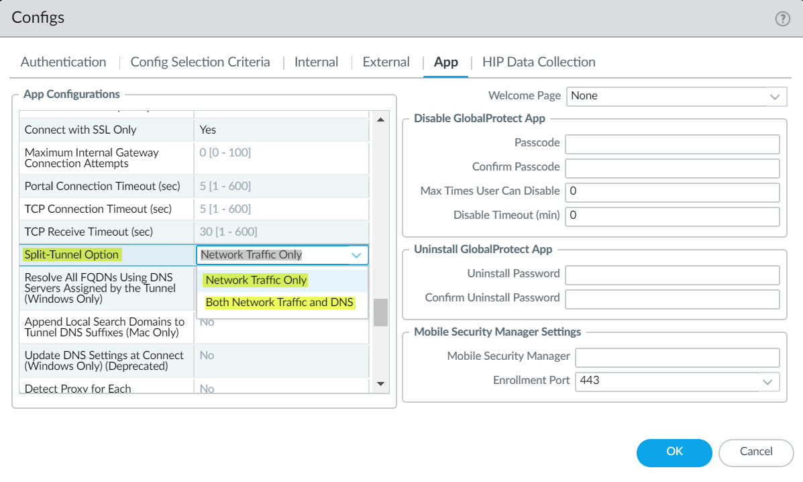Go to the HIP Data Collection tab

click(539, 62)
